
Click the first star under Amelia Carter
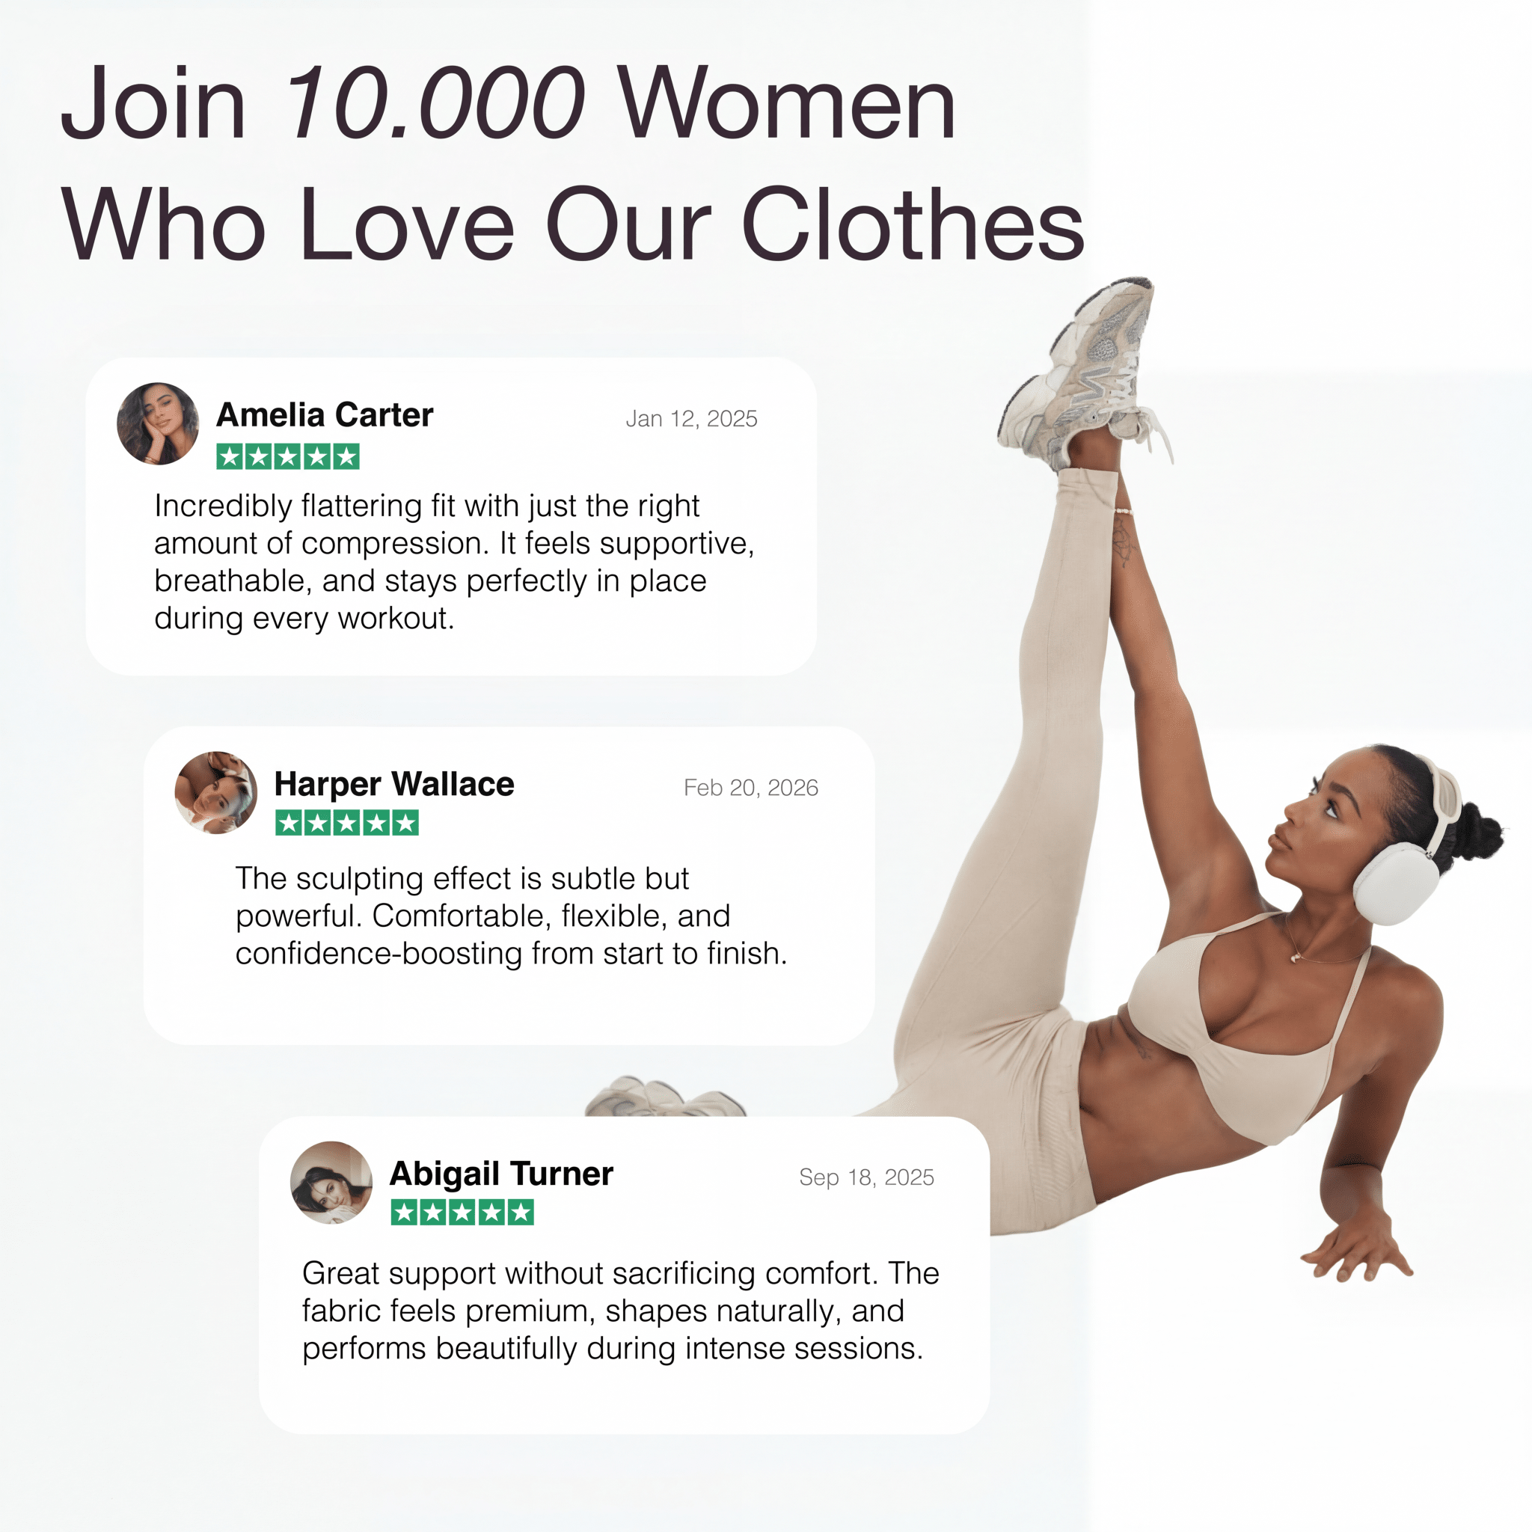pyautogui.click(x=230, y=457)
